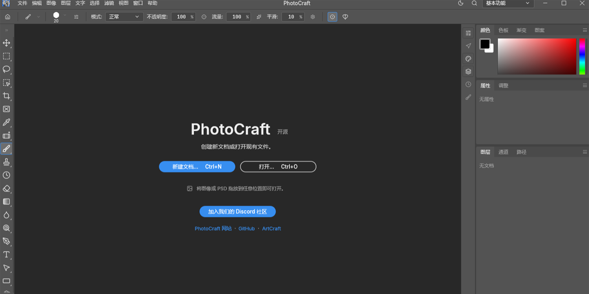Open the 帮助 menu

click(x=152, y=3)
